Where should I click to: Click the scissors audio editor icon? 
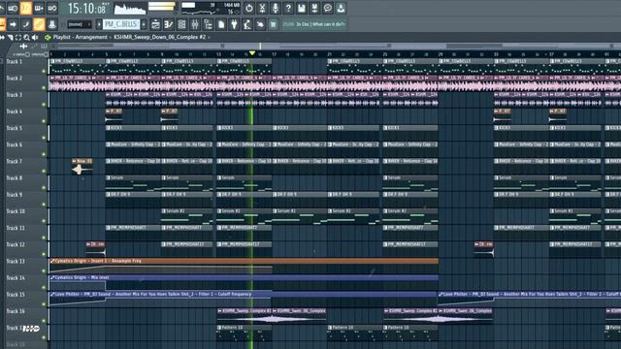(x=262, y=8)
